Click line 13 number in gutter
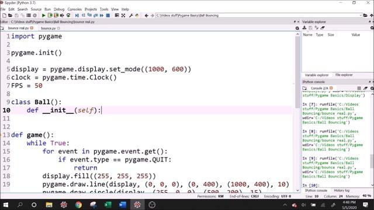374x210 pixels. (6, 135)
